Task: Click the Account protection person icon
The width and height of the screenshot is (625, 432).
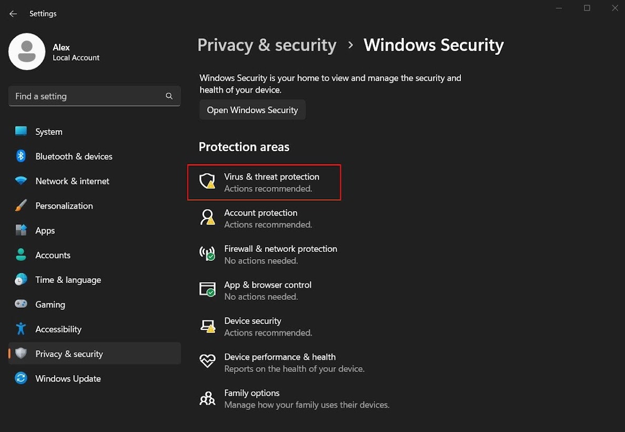Action: click(207, 217)
